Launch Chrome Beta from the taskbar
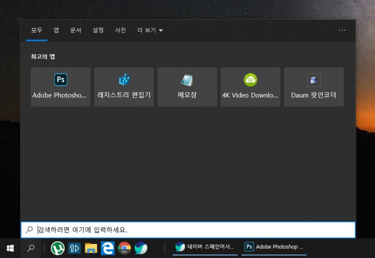Screen dimensions: 375x258 [x=124, y=248]
